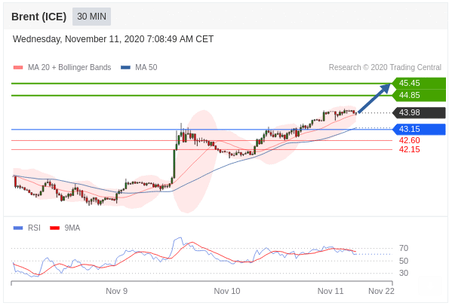
Task: Toggle the RSI legend entry
Action: point(27,228)
